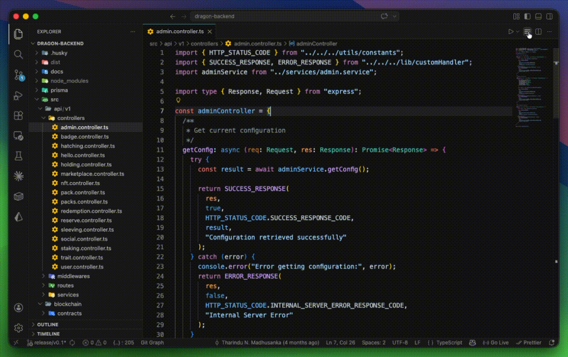Open the starburst icon view in activity bar
Screen dimensions: 568x357
pos(18,176)
